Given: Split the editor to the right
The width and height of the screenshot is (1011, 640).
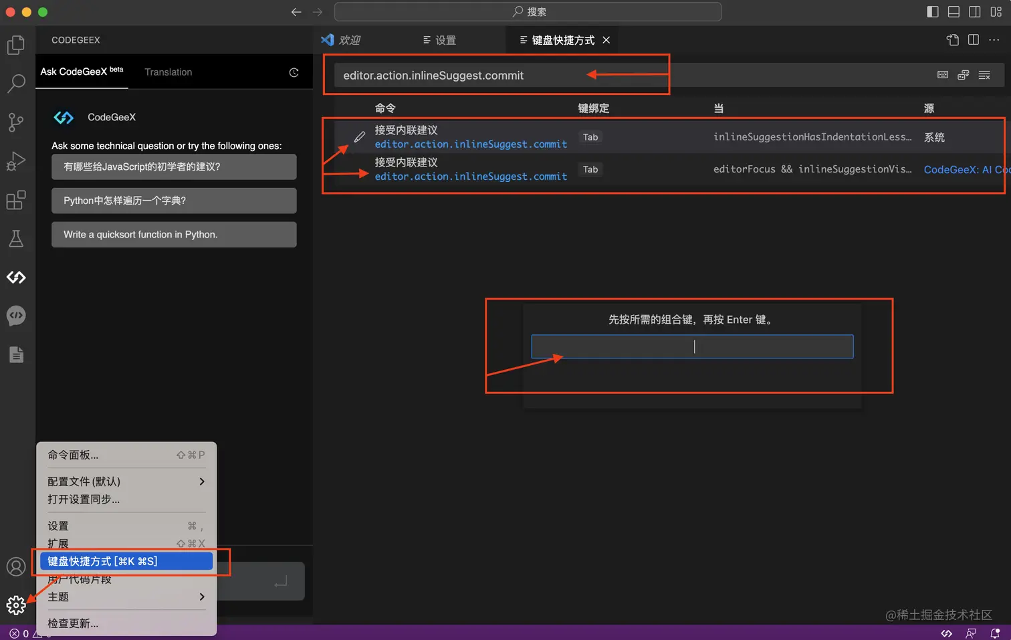Looking at the screenshot, I should [x=974, y=40].
